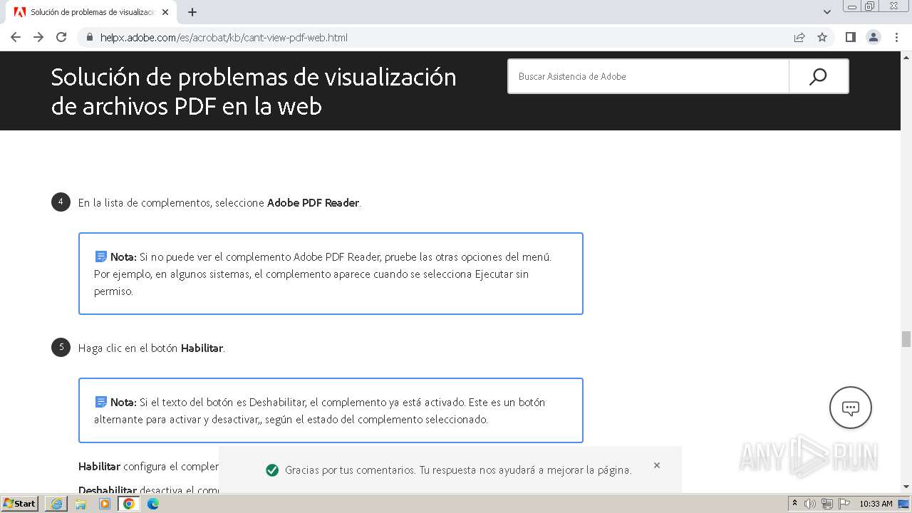Go forward to next page
Screen dimensions: 912x513
pos(38,37)
